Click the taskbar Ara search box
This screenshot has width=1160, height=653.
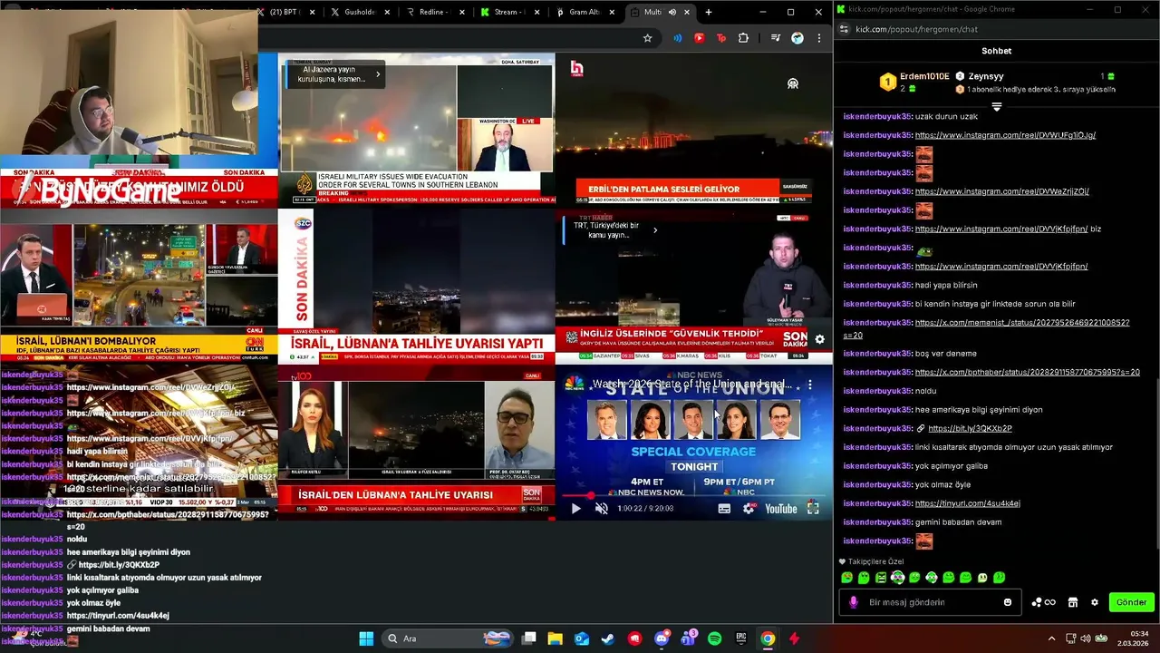point(448,638)
